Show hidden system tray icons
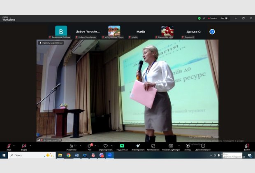The image size is (255, 173). 211,155
